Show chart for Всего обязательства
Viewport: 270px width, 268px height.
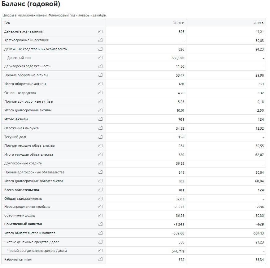[x=100, y=190]
